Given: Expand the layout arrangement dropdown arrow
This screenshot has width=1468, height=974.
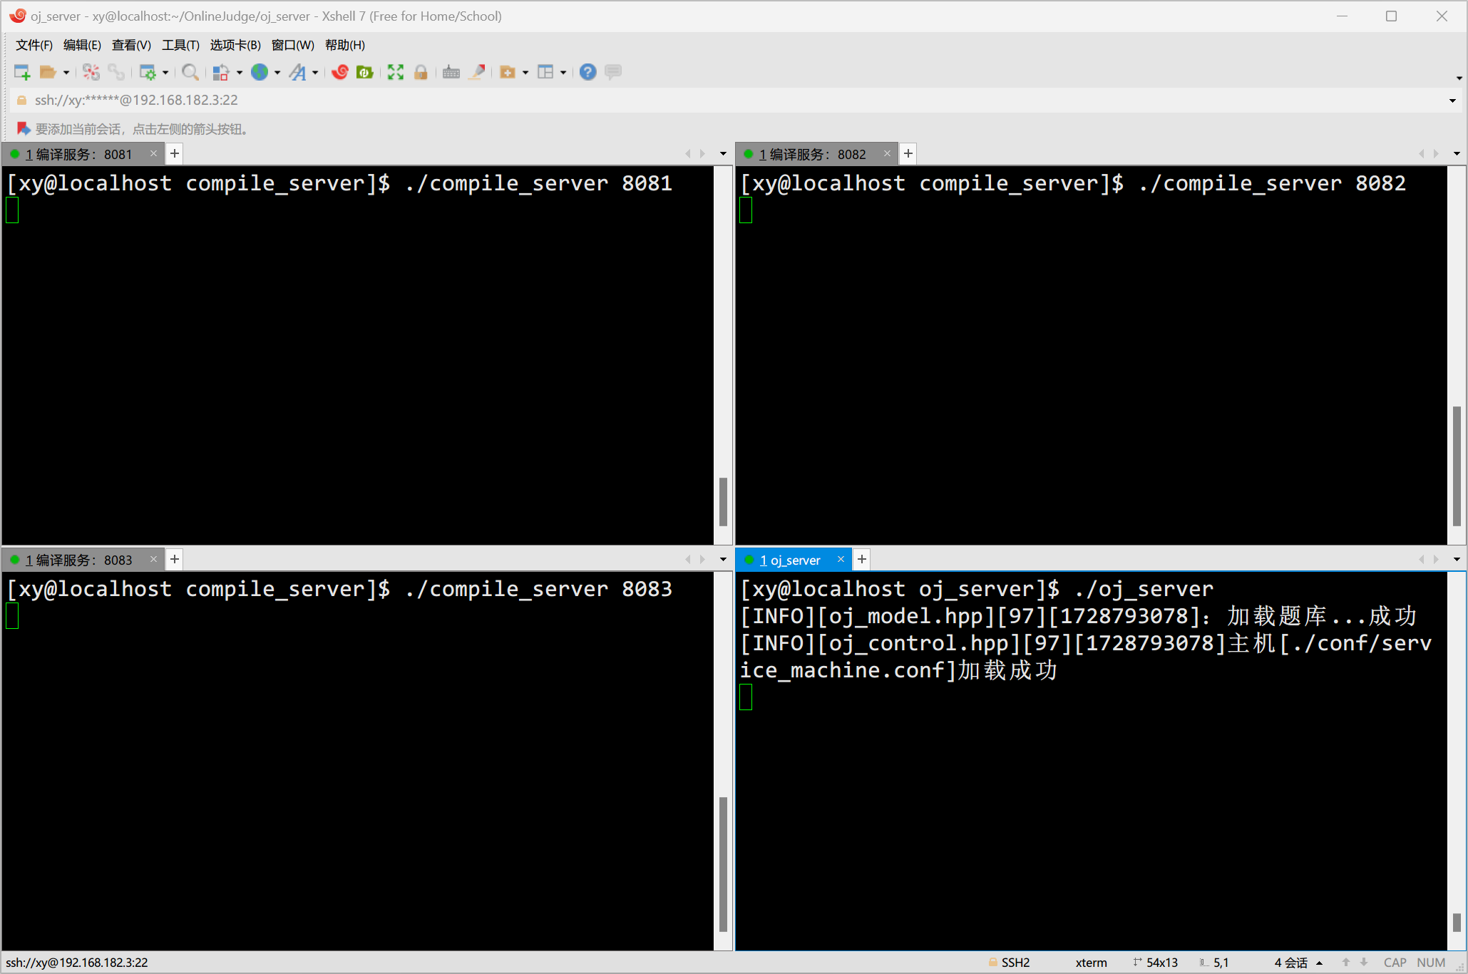Looking at the screenshot, I should 563,72.
